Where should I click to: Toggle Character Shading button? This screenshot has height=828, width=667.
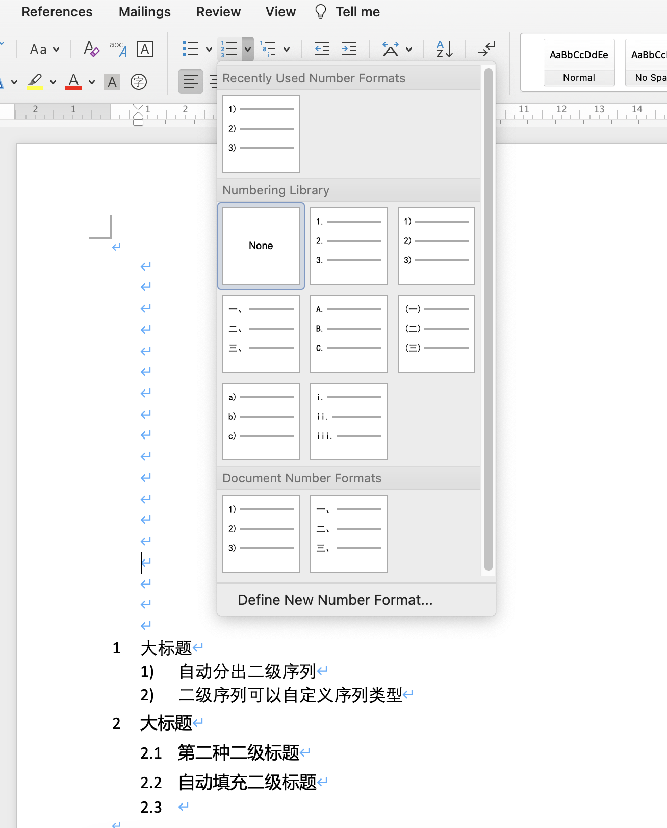112,82
